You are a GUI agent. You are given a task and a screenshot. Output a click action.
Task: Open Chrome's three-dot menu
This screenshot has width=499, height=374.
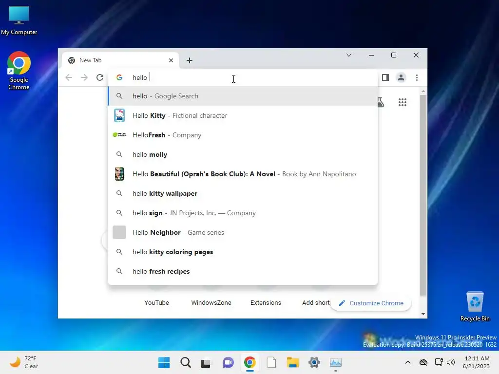coord(417,77)
